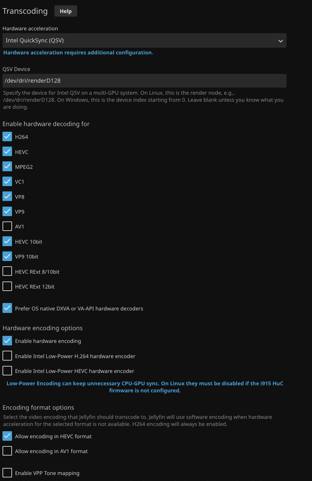Check the HEVC RExt 12bit box

(7, 286)
